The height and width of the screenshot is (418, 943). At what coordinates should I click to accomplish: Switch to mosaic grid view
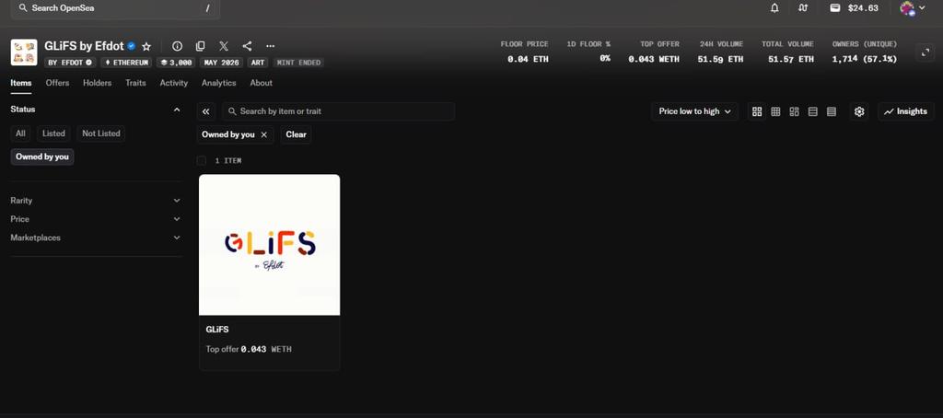pos(795,111)
